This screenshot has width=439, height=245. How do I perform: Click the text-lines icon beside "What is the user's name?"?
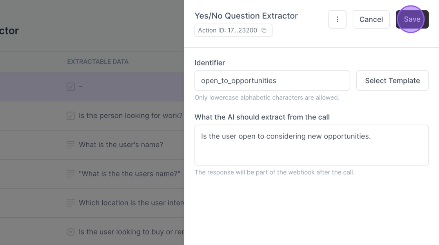point(71,145)
